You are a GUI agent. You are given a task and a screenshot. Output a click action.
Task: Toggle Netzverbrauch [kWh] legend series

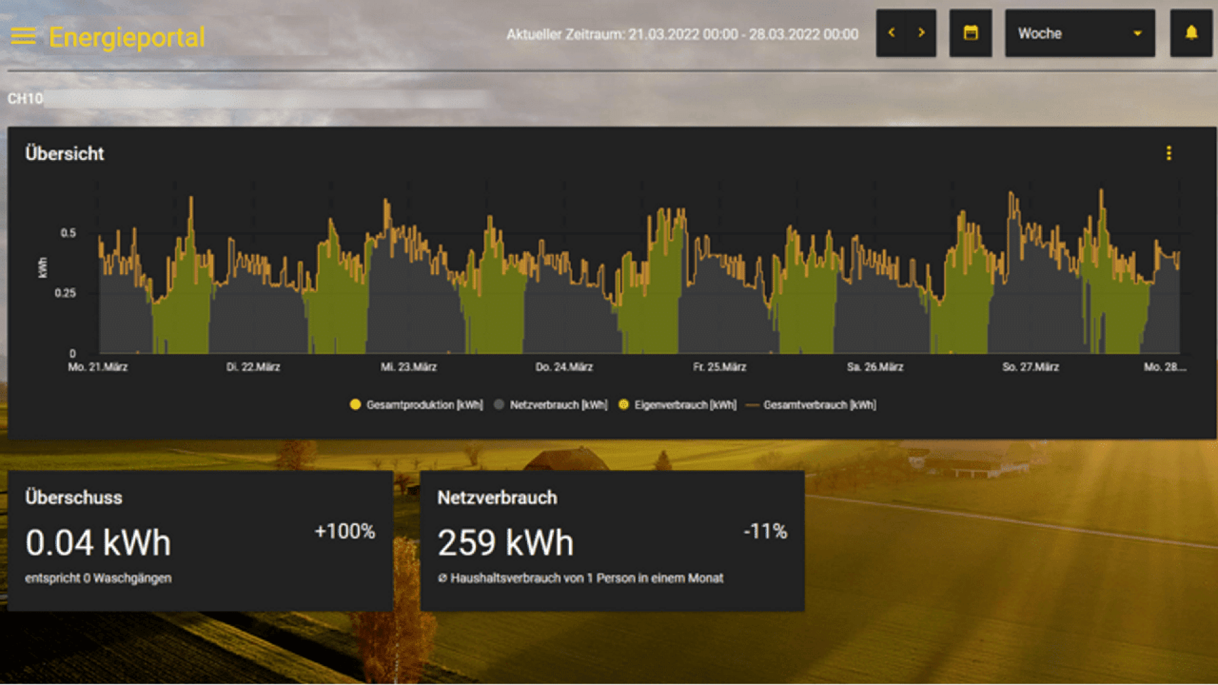point(551,405)
